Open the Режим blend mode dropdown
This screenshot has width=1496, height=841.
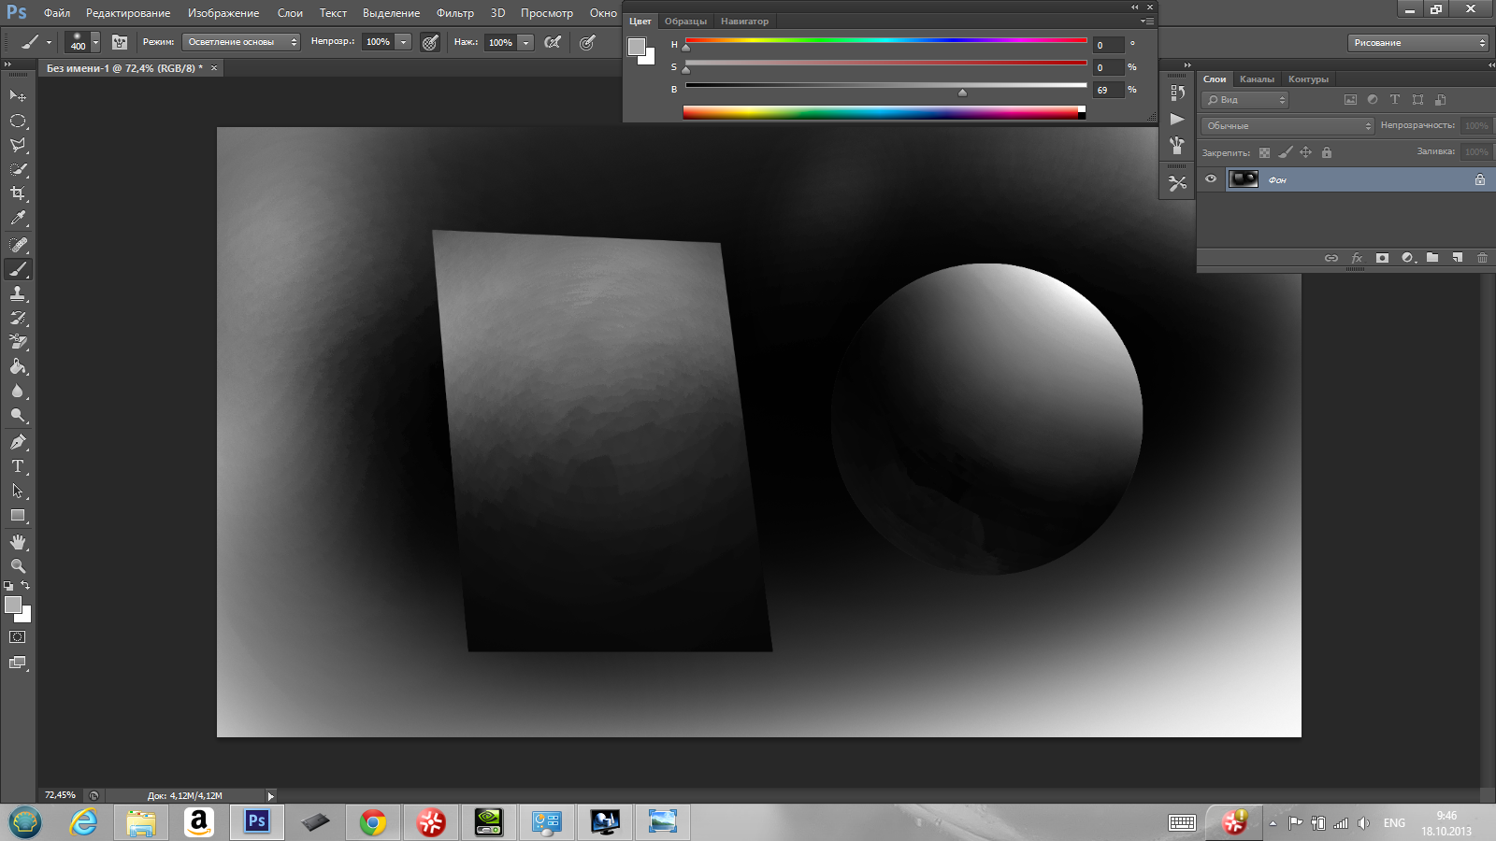pyautogui.click(x=241, y=42)
